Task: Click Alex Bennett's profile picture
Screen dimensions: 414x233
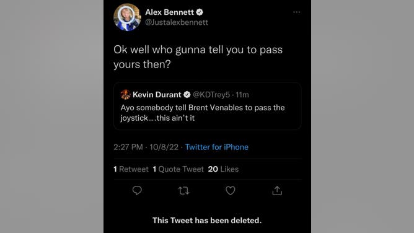Action: pos(127,17)
